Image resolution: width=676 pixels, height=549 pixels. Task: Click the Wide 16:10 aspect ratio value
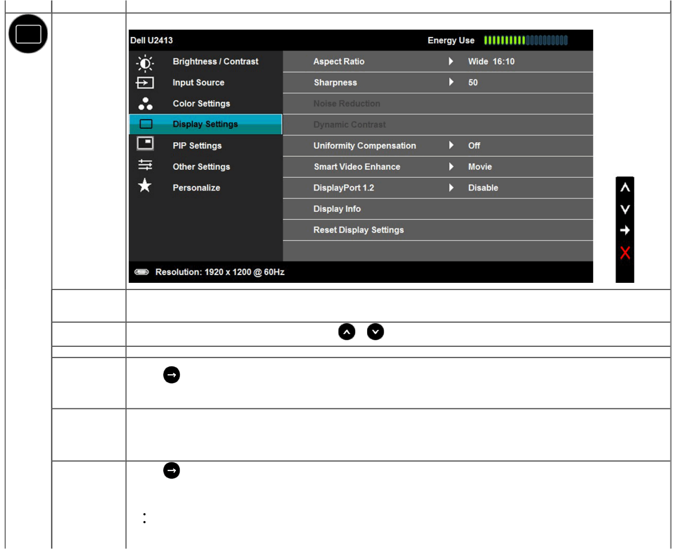coord(491,62)
